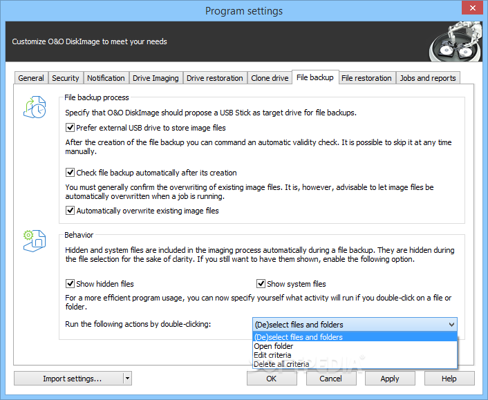488x400 pixels.
Task: Confirm with the OK button
Action: pos(272,379)
